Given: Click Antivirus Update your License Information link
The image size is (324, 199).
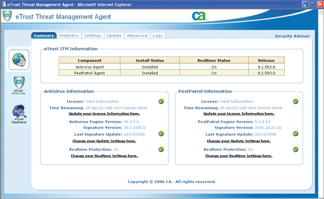Looking at the screenshot, I should pyautogui.click(x=104, y=114).
